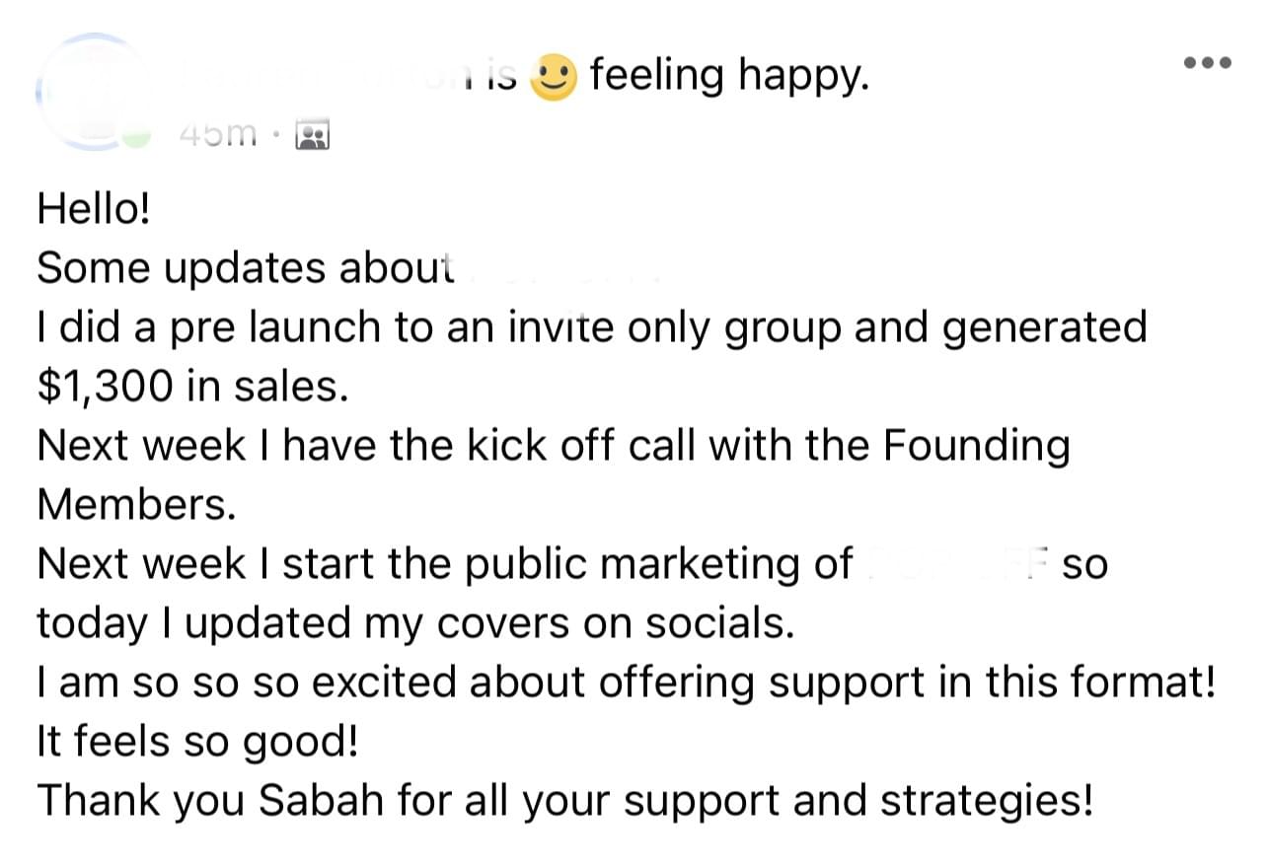Open the three-dot post options menu
Image resolution: width=1267 pixels, height=864 pixels.
1208,62
